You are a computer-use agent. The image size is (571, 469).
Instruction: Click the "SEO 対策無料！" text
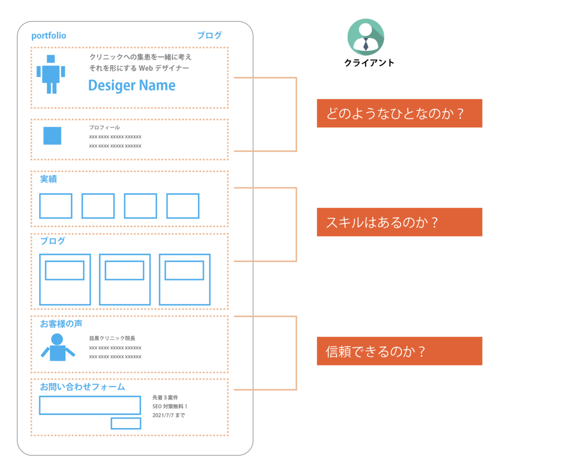click(170, 406)
